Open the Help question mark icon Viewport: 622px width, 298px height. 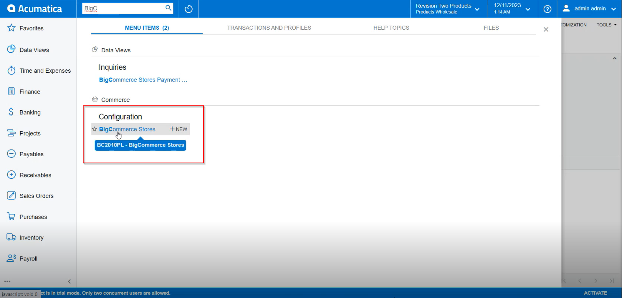547,9
